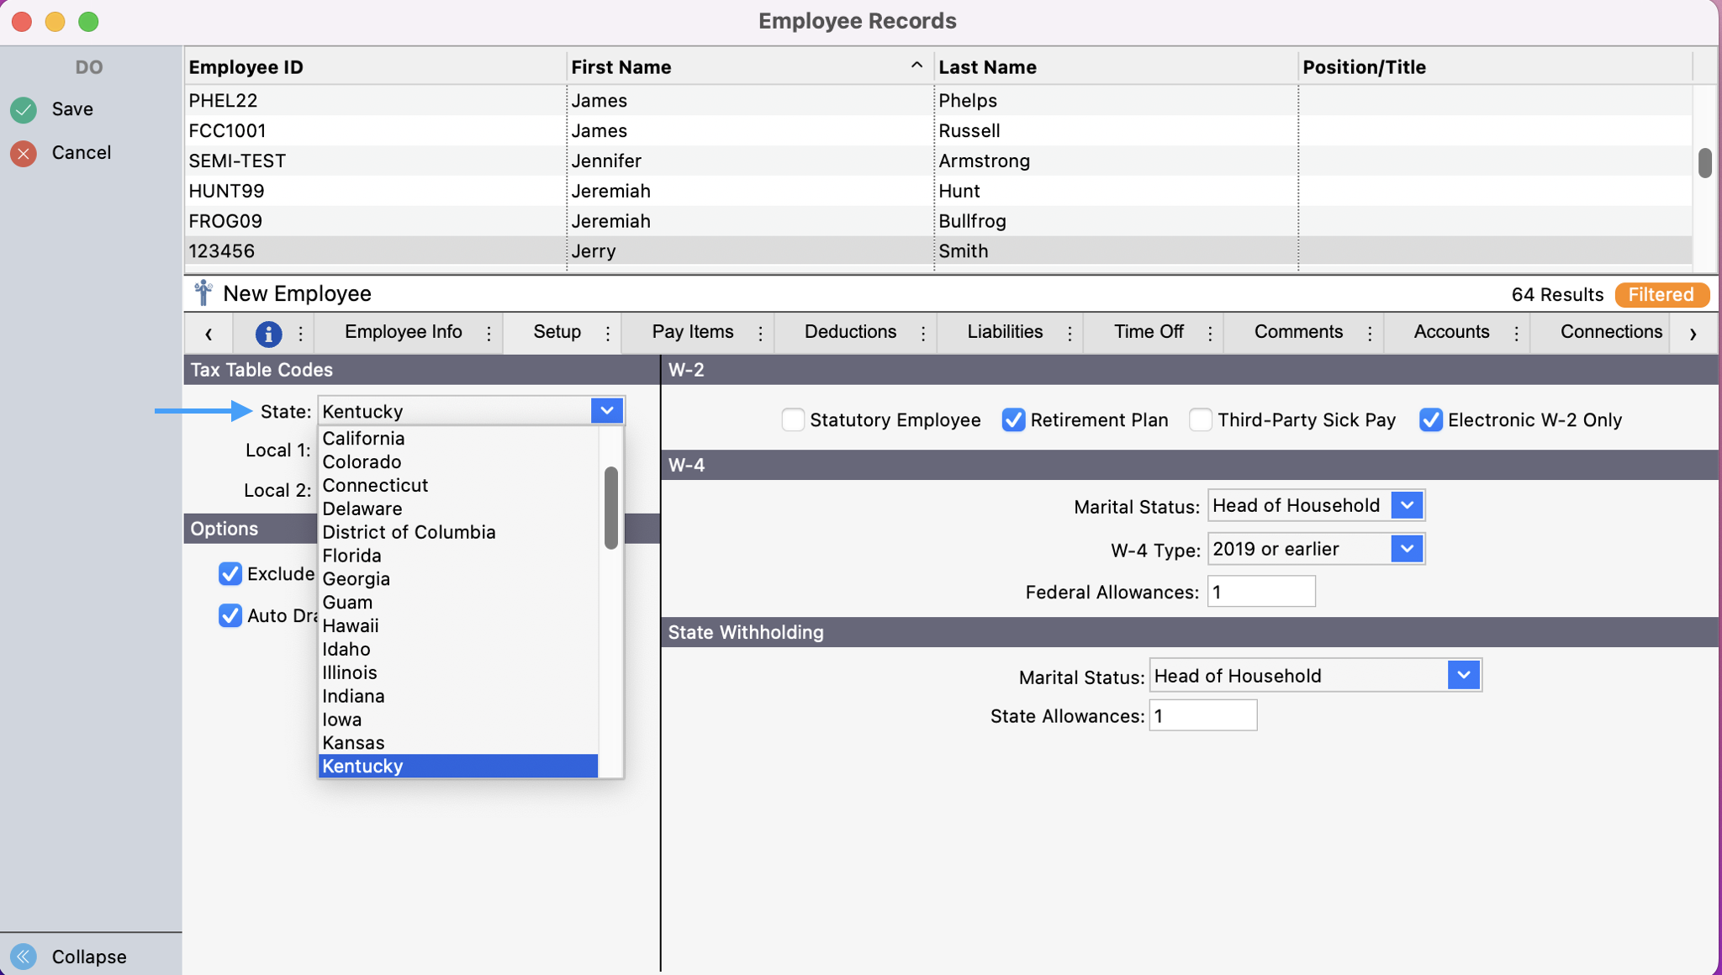Screen dimensions: 1722x975
Task: Click the blue info circle icon
Action: tap(268, 334)
